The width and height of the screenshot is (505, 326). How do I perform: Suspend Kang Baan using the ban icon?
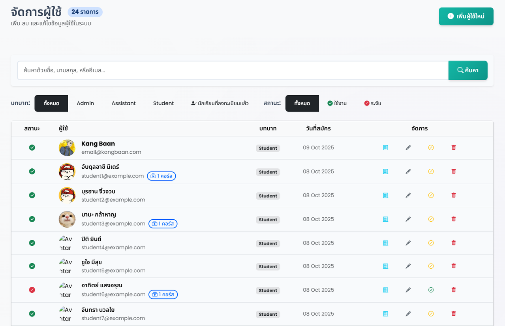pyautogui.click(x=431, y=147)
